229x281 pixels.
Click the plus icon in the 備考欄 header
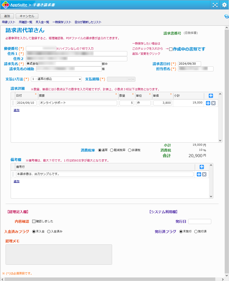202,167
